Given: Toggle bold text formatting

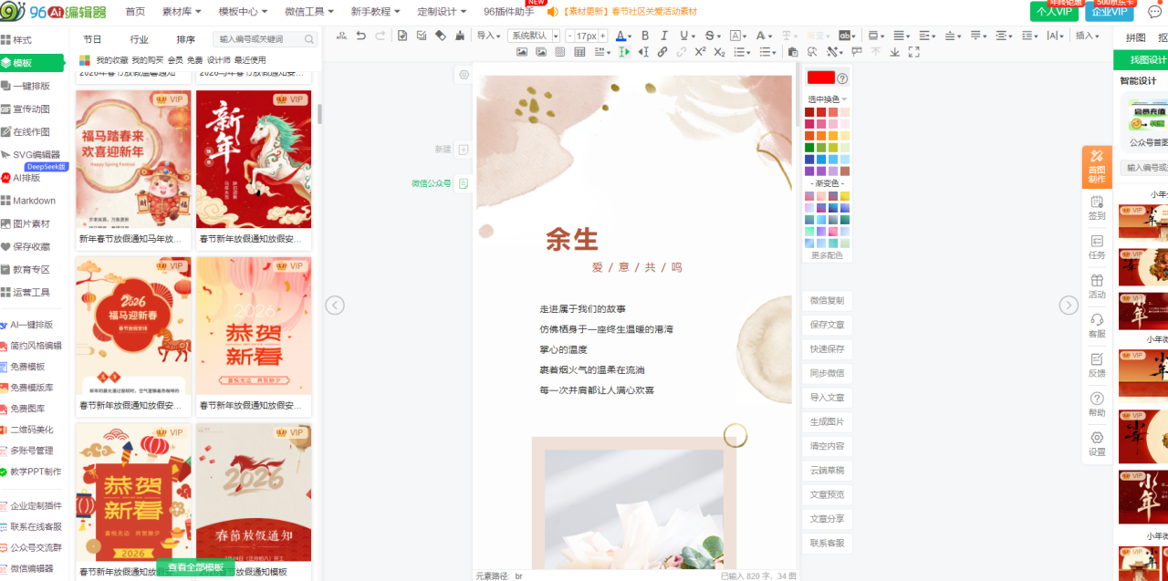Looking at the screenshot, I should pos(644,36).
